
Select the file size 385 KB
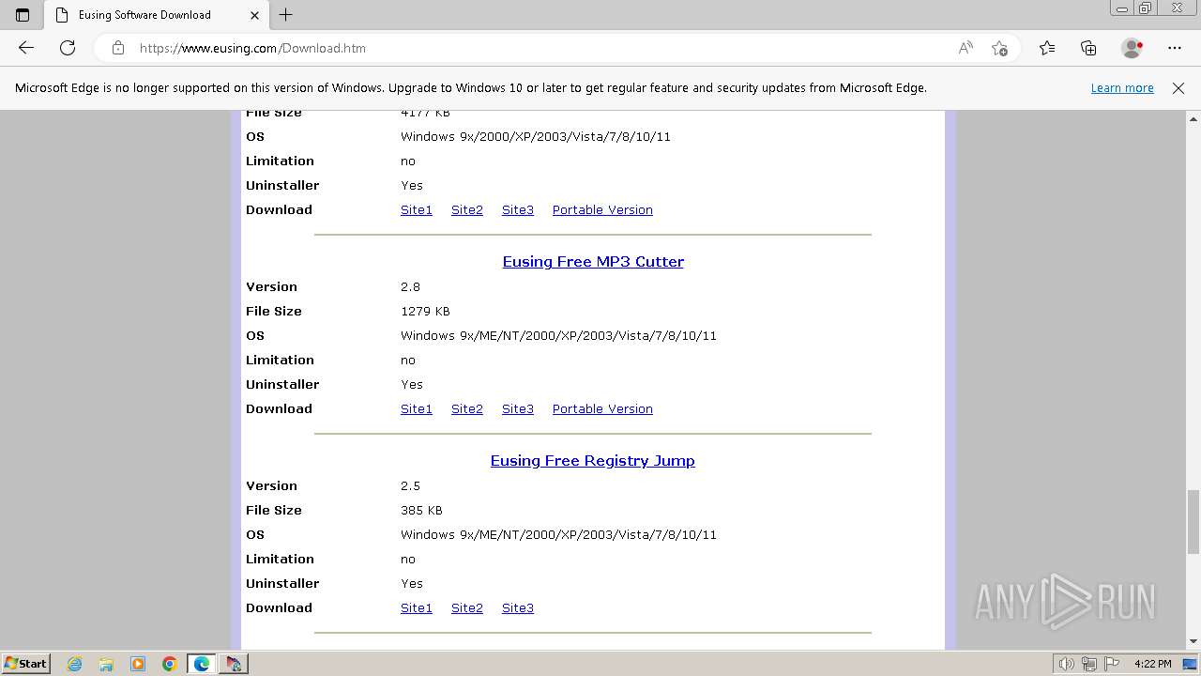click(421, 510)
